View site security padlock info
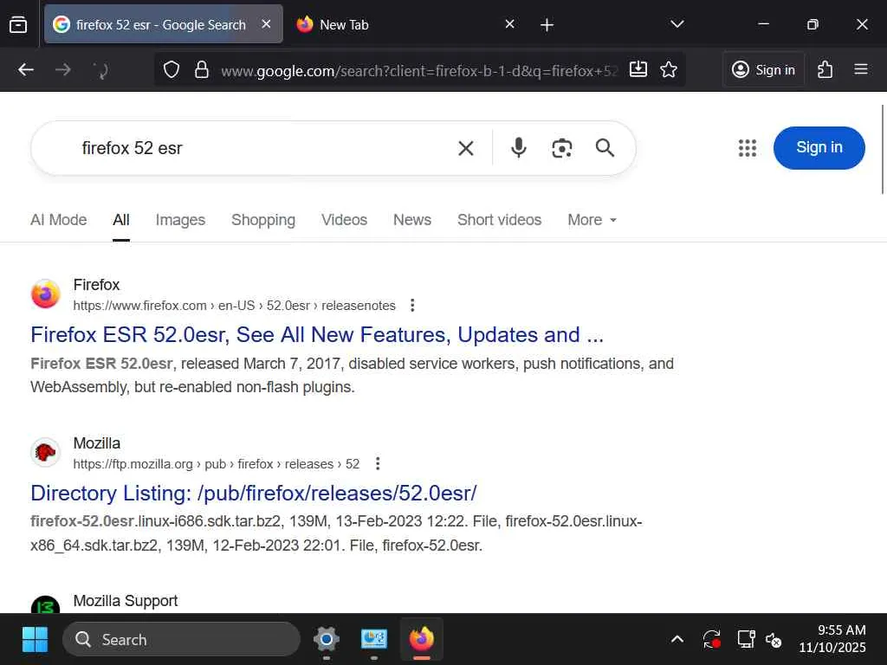Viewport: 887px width, 665px height. (x=202, y=69)
